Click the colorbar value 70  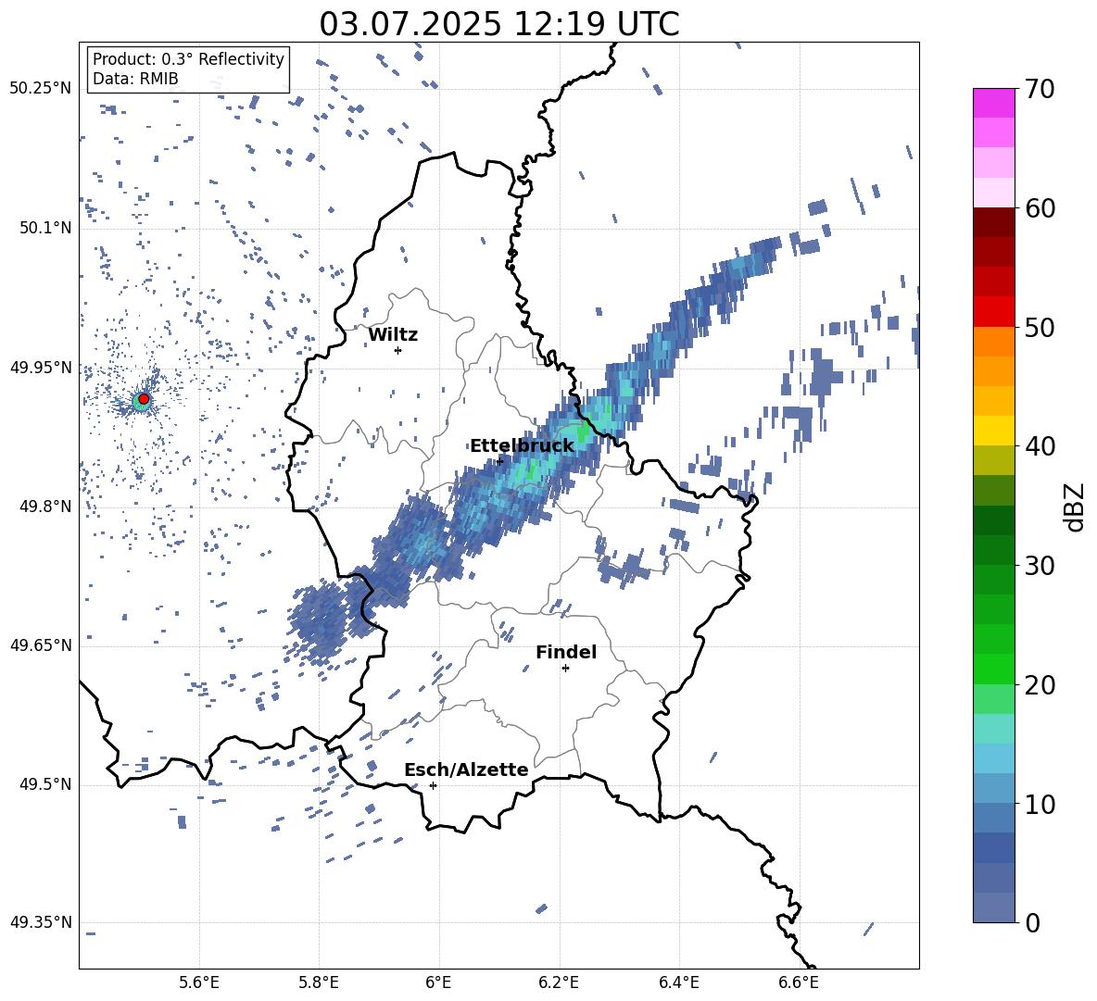pyautogui.click(x=1040, y=90)
